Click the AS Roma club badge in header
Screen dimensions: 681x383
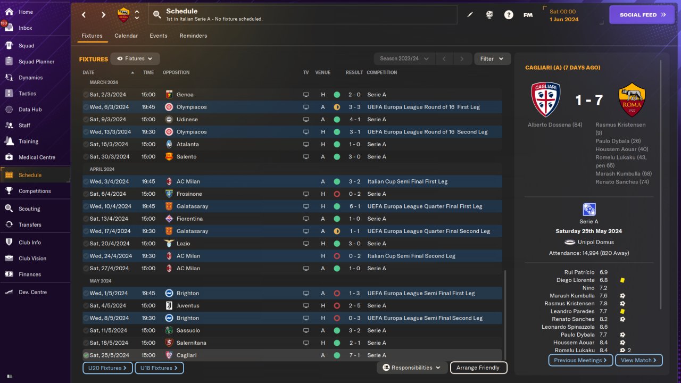click(x=123, y=15)
